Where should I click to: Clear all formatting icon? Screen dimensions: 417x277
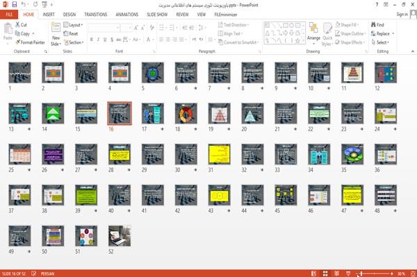pos(152,28)
